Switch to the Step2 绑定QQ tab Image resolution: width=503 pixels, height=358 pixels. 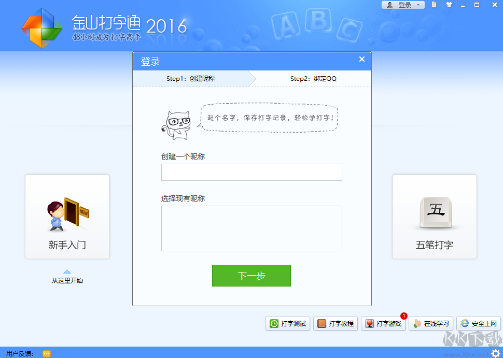(312, 79)
